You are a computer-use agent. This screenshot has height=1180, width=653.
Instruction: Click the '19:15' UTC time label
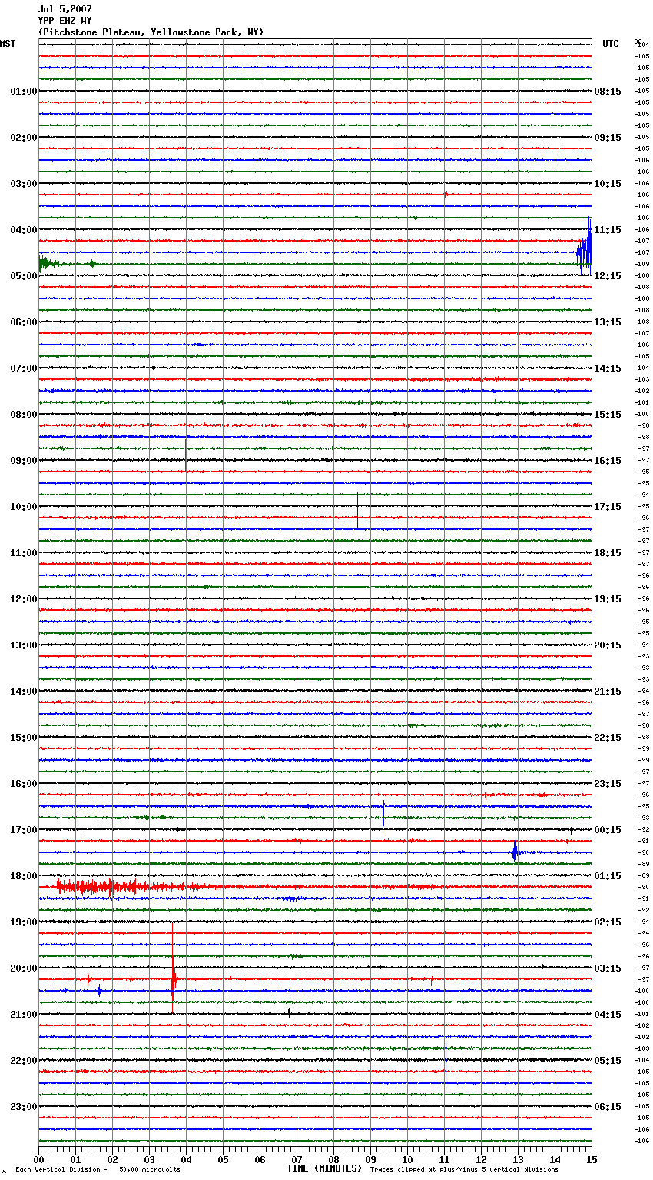(608, 599)
